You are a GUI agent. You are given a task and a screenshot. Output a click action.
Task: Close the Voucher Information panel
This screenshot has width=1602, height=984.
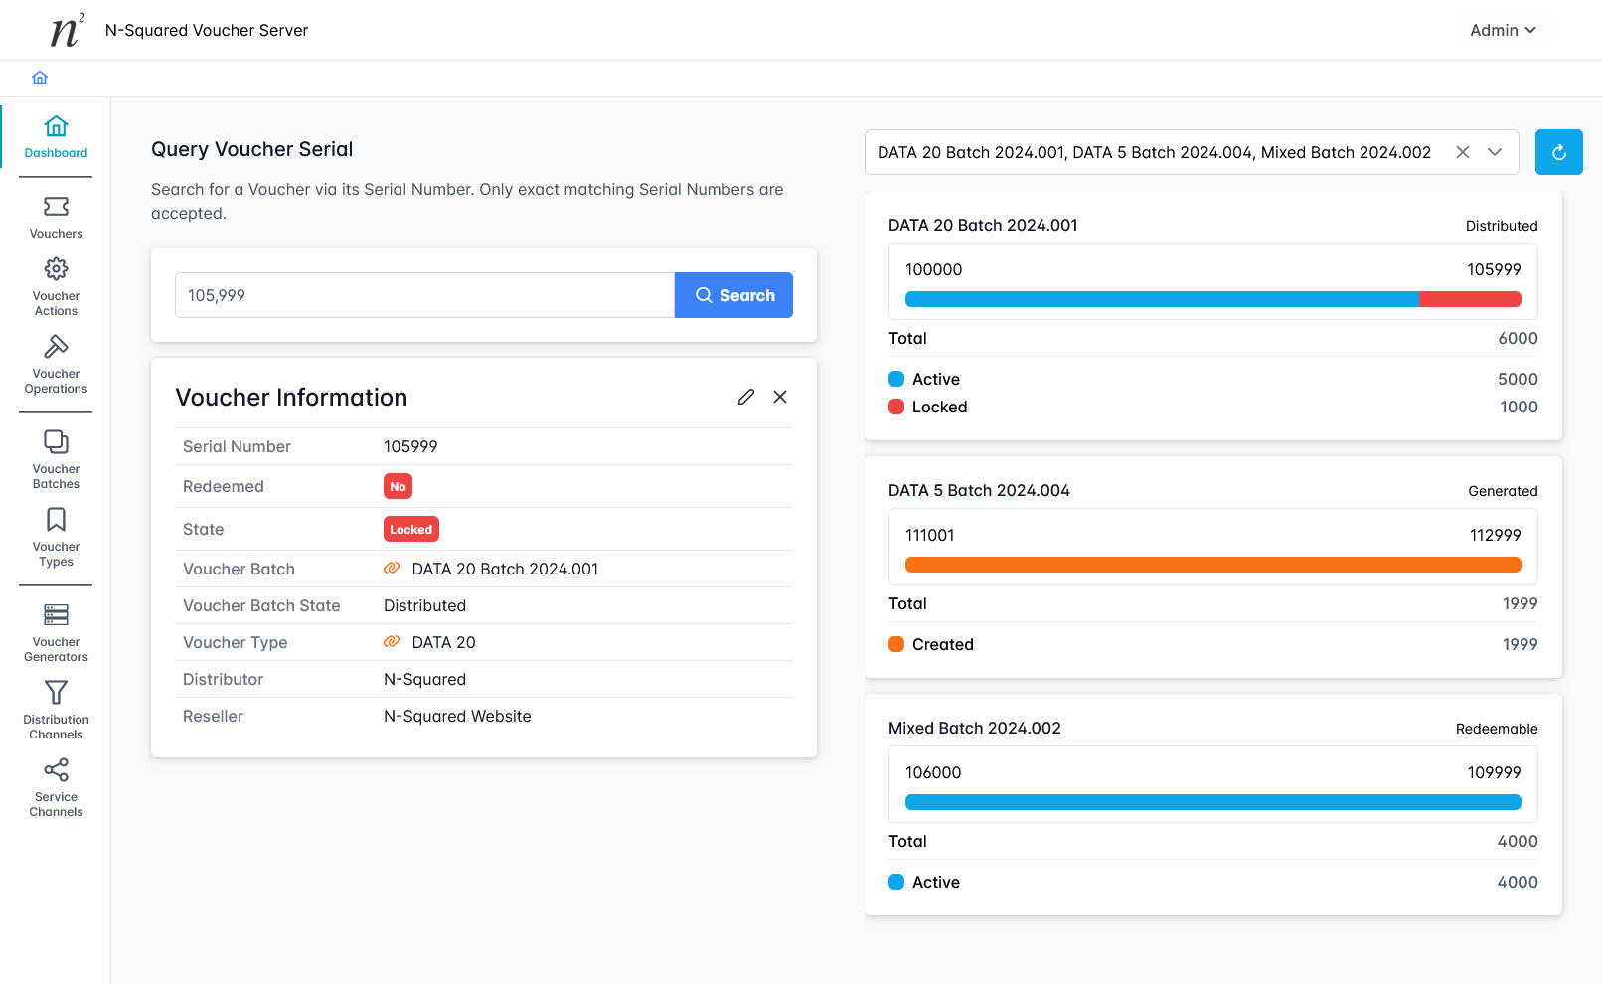point(780,397)
